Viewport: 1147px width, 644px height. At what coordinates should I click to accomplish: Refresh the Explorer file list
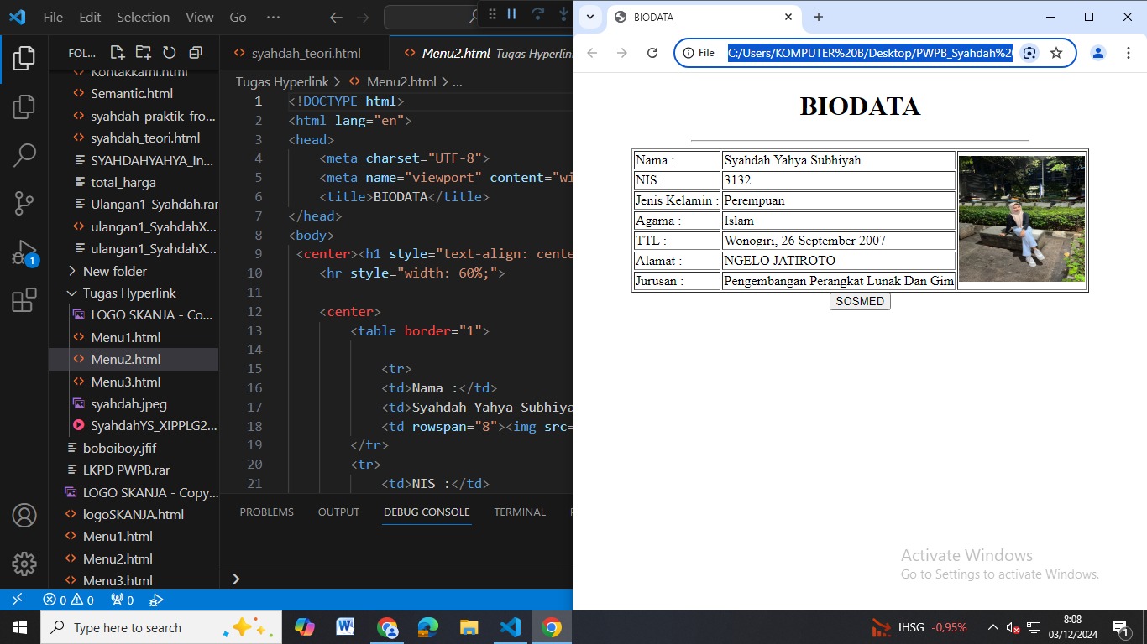click(169, 53)
